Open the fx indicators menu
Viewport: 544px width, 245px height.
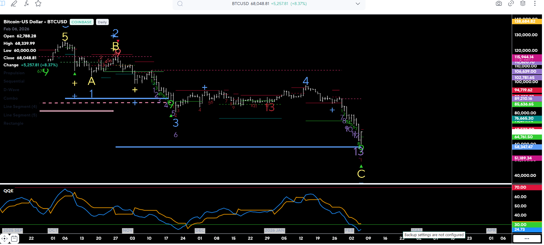point(26,4)
